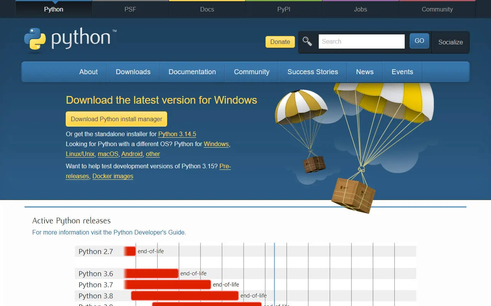This screenshot has height=306, width=491.
Task: Click the 'Active Python releases' heading
Action: pyautogui.click(x=71, y=221)
